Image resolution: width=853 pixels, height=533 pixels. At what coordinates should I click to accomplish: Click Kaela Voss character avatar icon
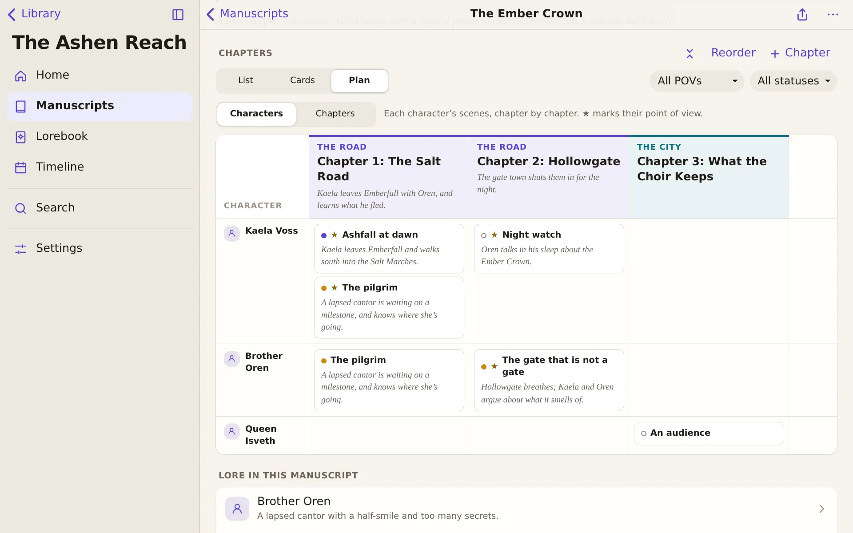coord(232,234)
